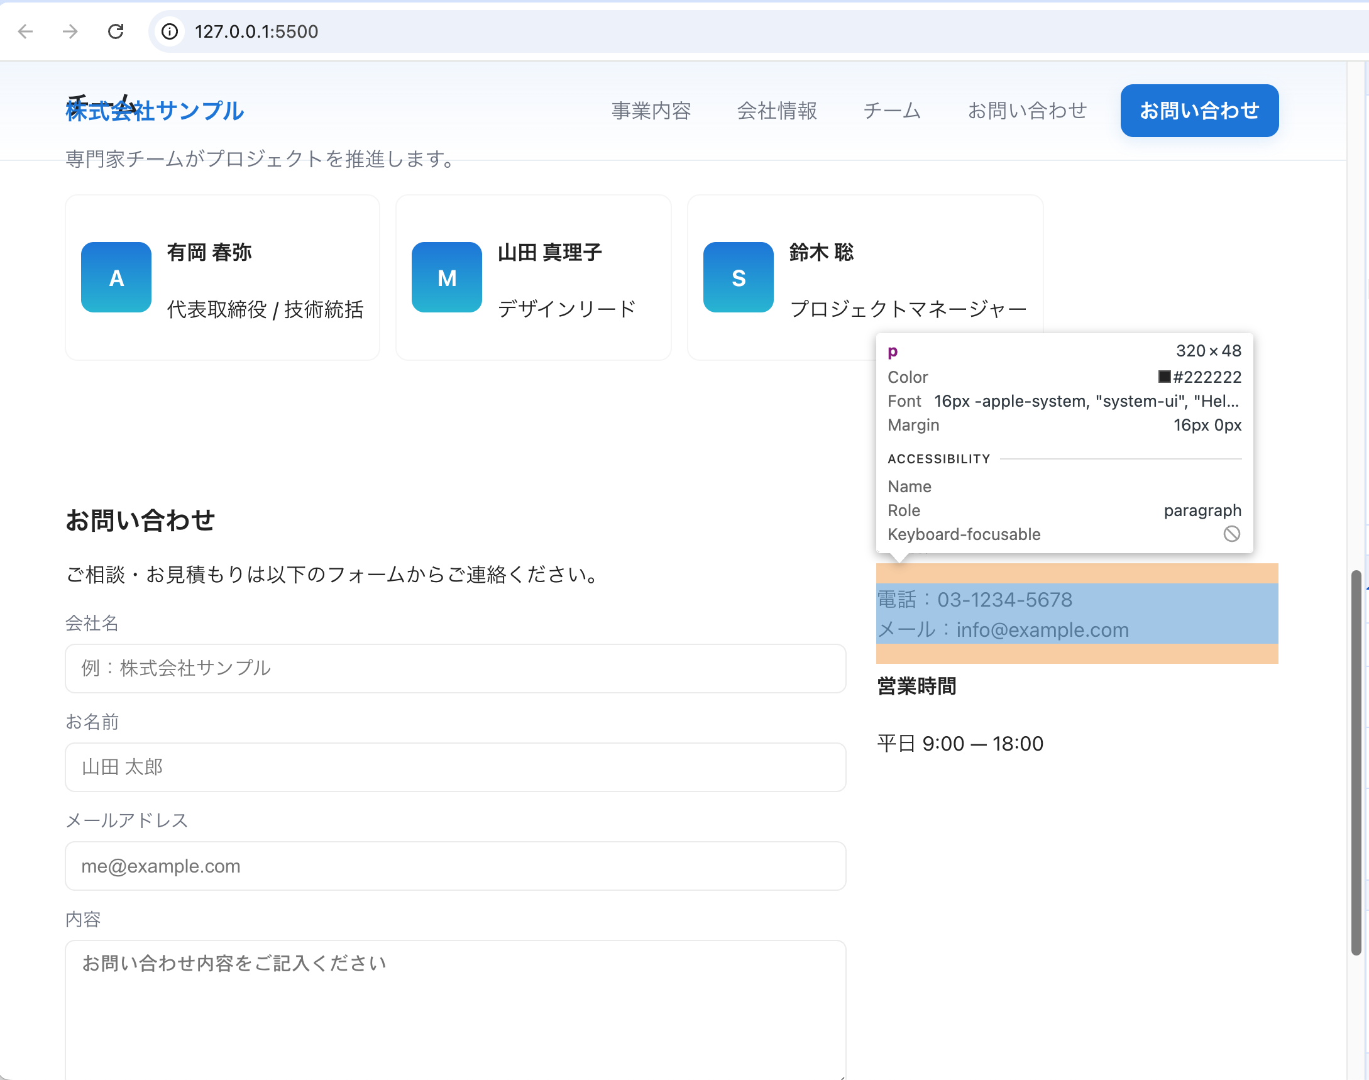Image resolution: width=1369 pixels, height=1080 pixels.
Task: Click the M avatar for 山田 真理子
Action: tap(446, 277)
